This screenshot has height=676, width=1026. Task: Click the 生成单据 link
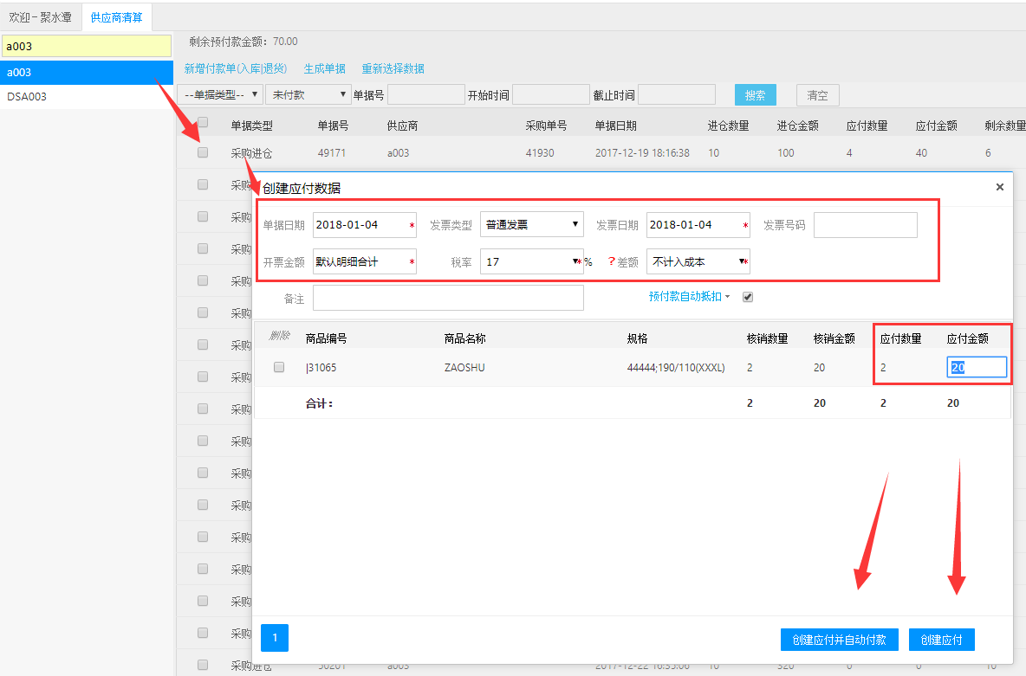pos(325,68)
